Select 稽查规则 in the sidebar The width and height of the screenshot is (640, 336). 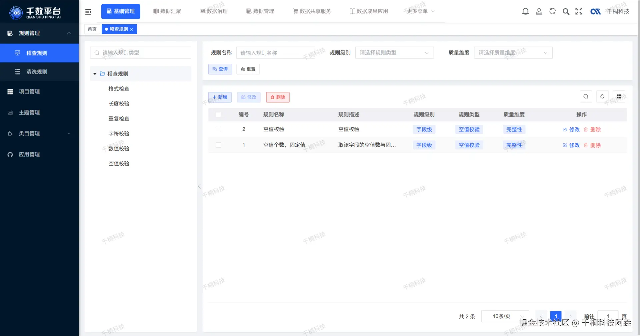[39, 53]
